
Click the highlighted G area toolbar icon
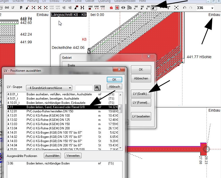pos(154,8)
